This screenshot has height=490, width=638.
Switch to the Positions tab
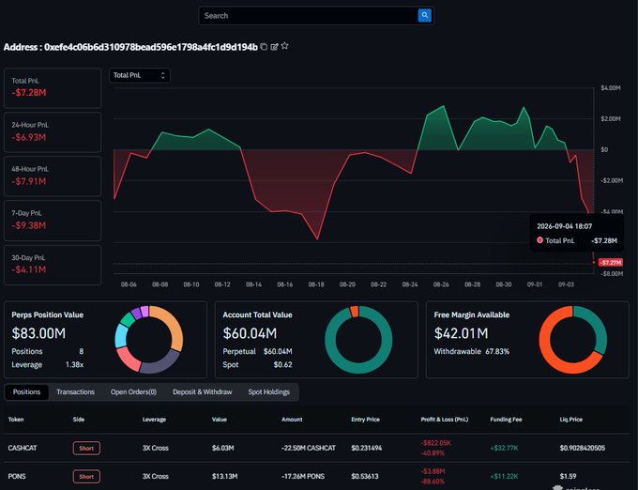coord(26,392)
